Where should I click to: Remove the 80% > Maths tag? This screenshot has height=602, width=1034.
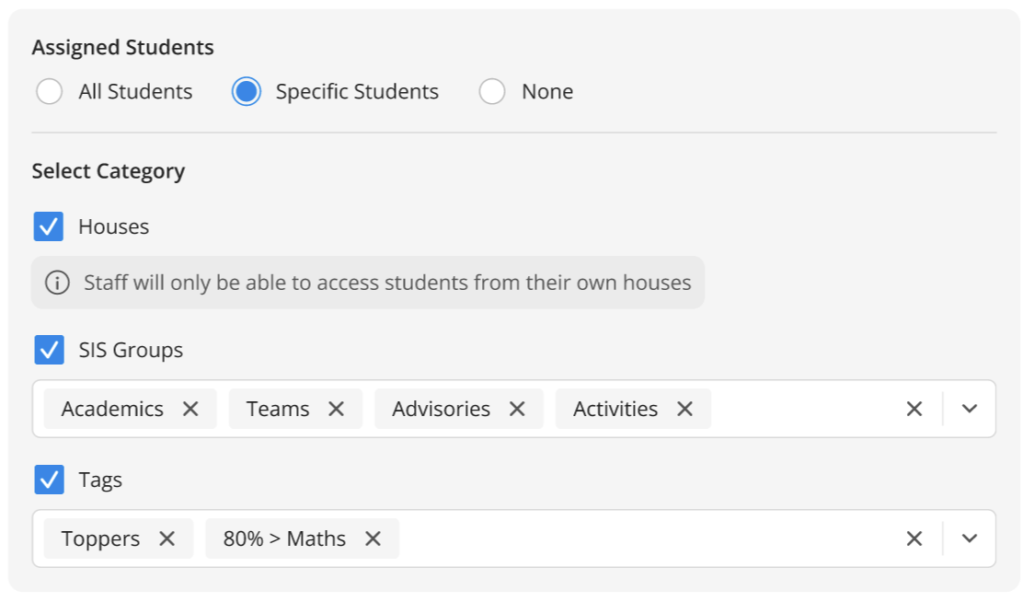[x=373, y=538]
